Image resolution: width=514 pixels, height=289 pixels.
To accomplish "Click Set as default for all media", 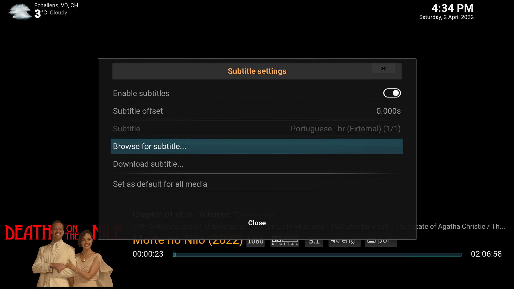I will (257, 184).
